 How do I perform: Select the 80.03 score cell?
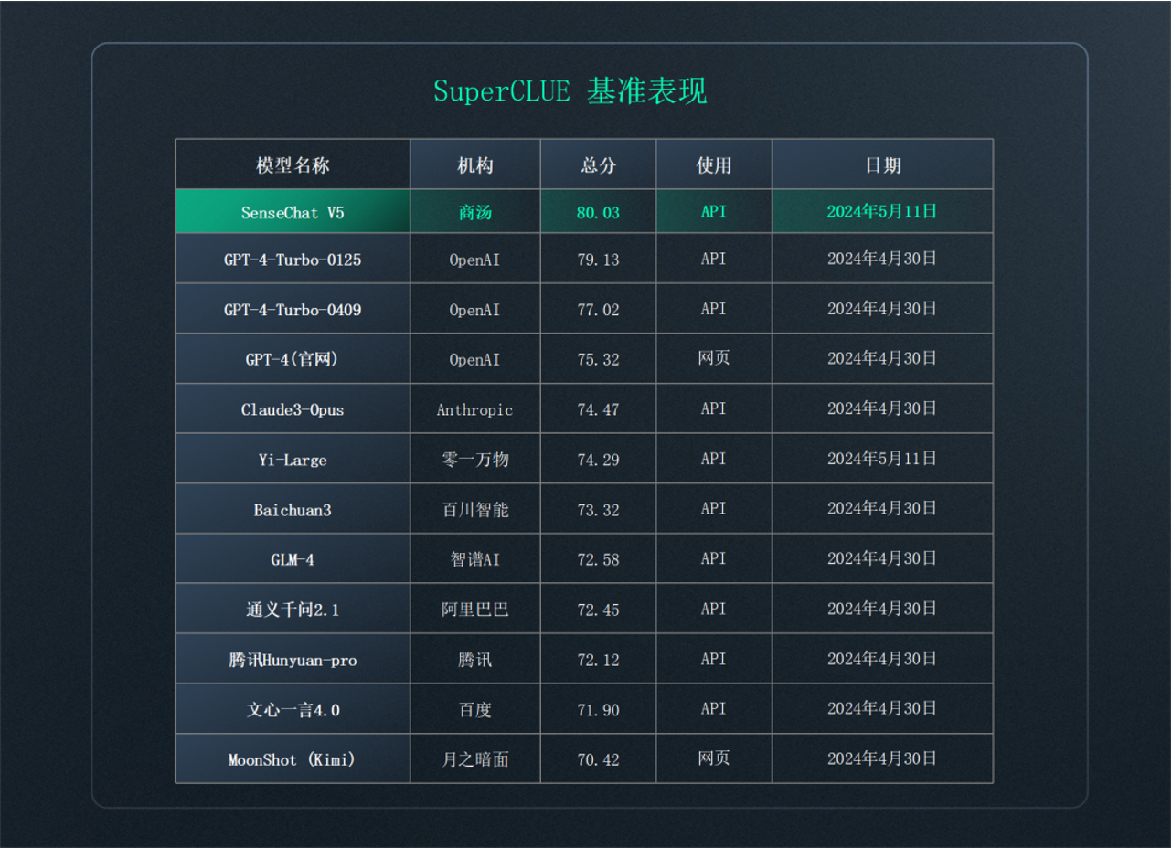click(x=598, y=212)
